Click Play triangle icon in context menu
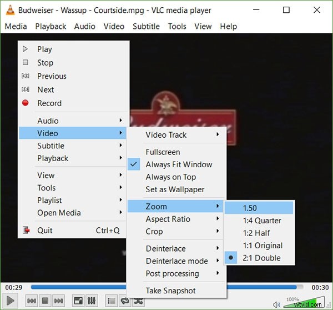333x310 pixels. [26, 49]
